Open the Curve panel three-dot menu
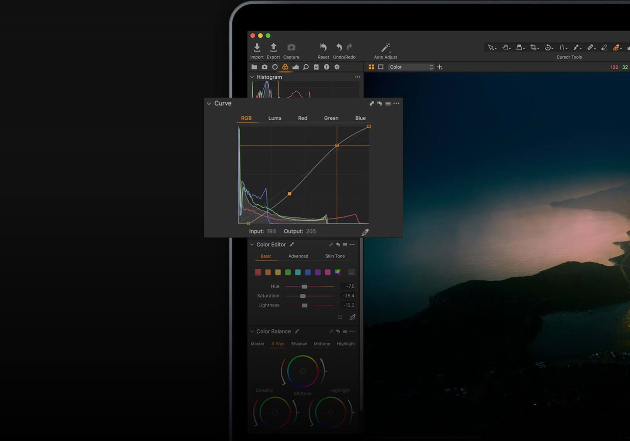Image resolution: width=630 pixels, height=441 pixels. (396, 103)
